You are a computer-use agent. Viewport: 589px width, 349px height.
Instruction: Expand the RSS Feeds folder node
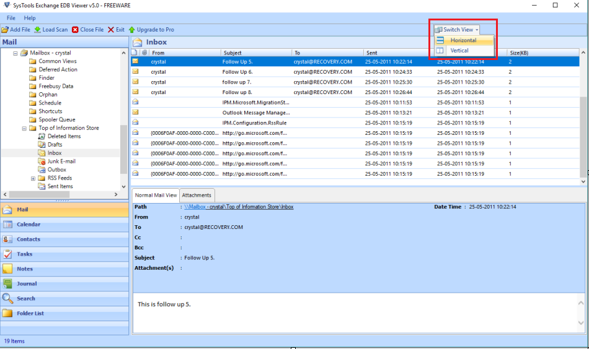(33, 178)
